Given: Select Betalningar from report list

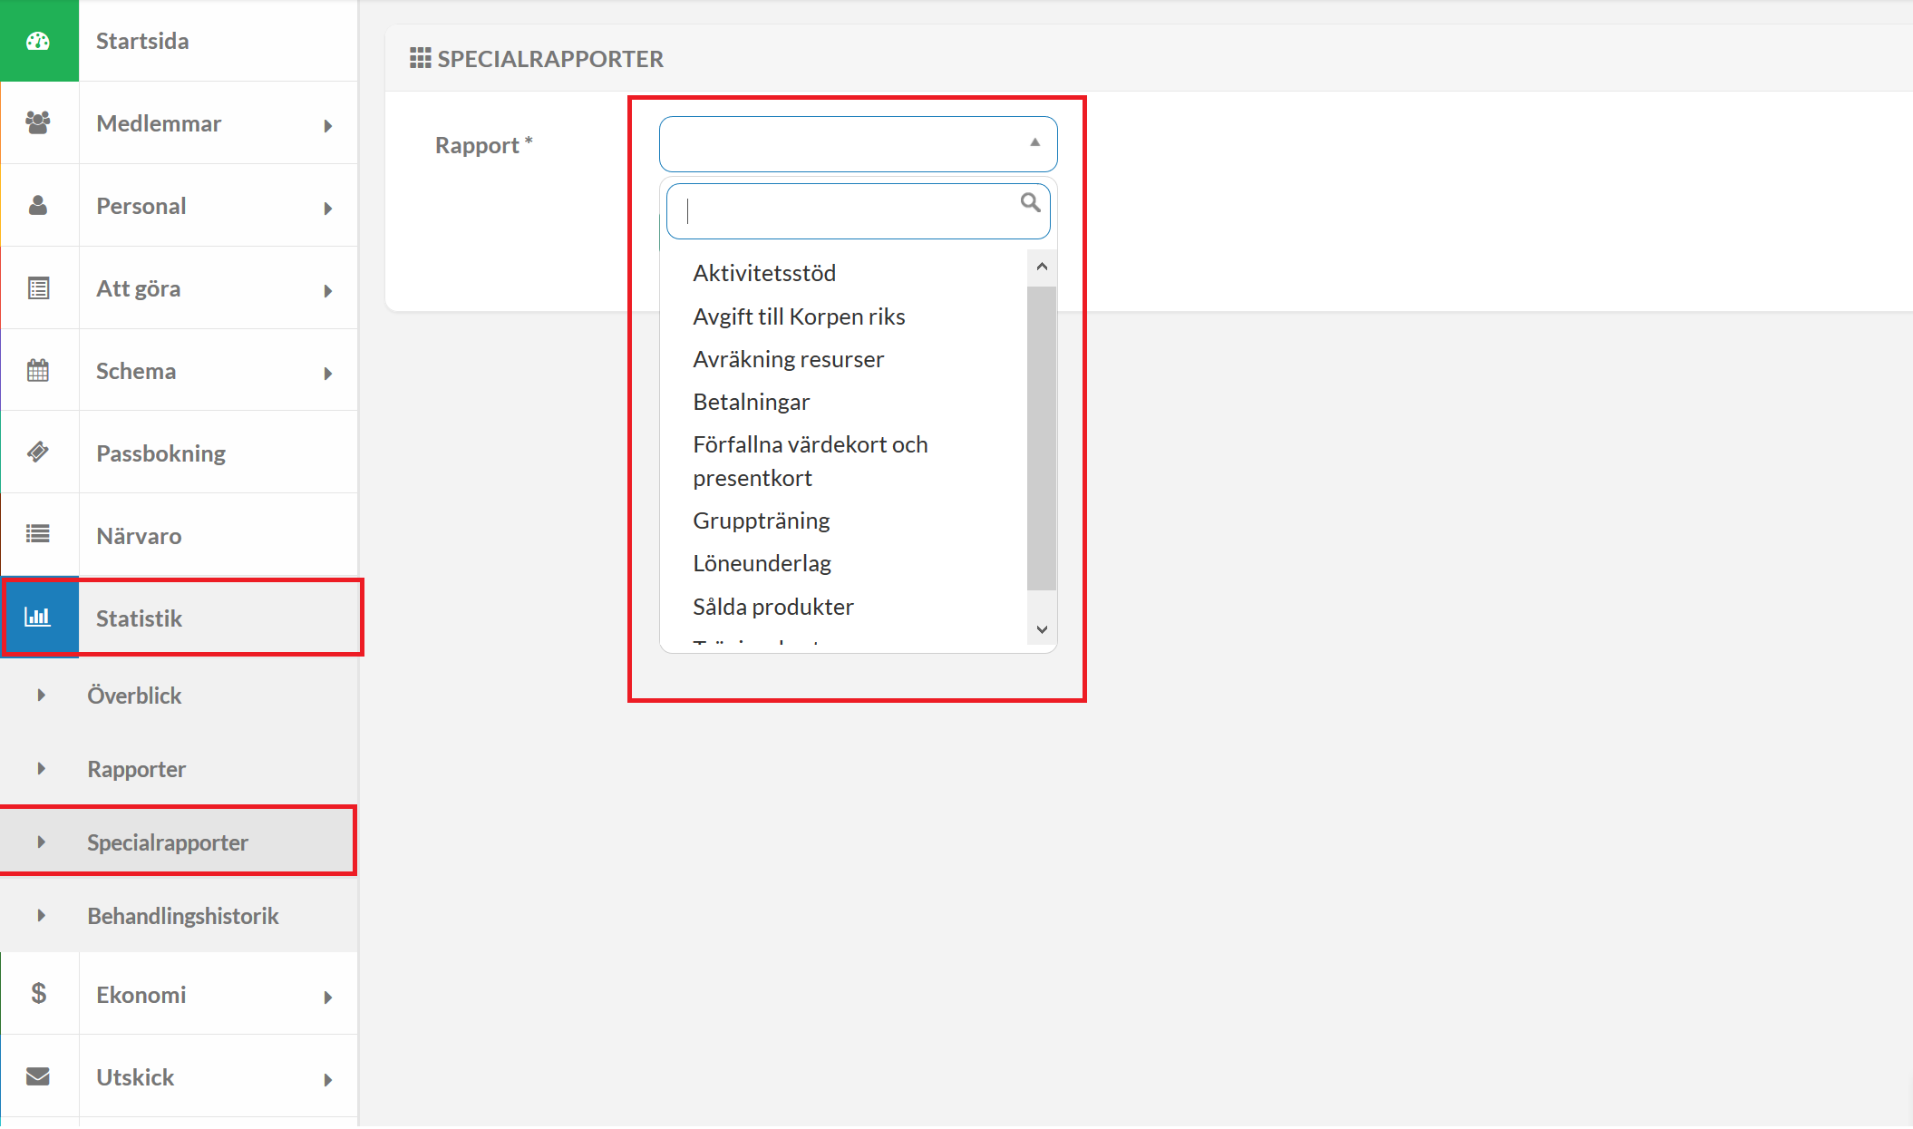Looking at the screenshot, I should pyautogui.click(x=751, y=402).
